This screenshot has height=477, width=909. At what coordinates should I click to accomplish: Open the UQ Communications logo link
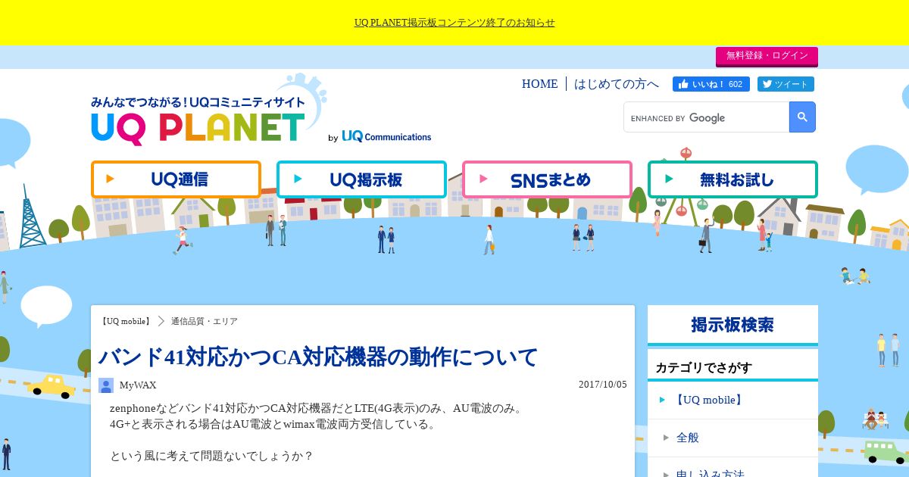tap(386, 136)
